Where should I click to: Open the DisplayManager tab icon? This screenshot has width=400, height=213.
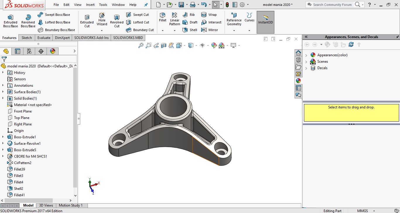[53, 51]
